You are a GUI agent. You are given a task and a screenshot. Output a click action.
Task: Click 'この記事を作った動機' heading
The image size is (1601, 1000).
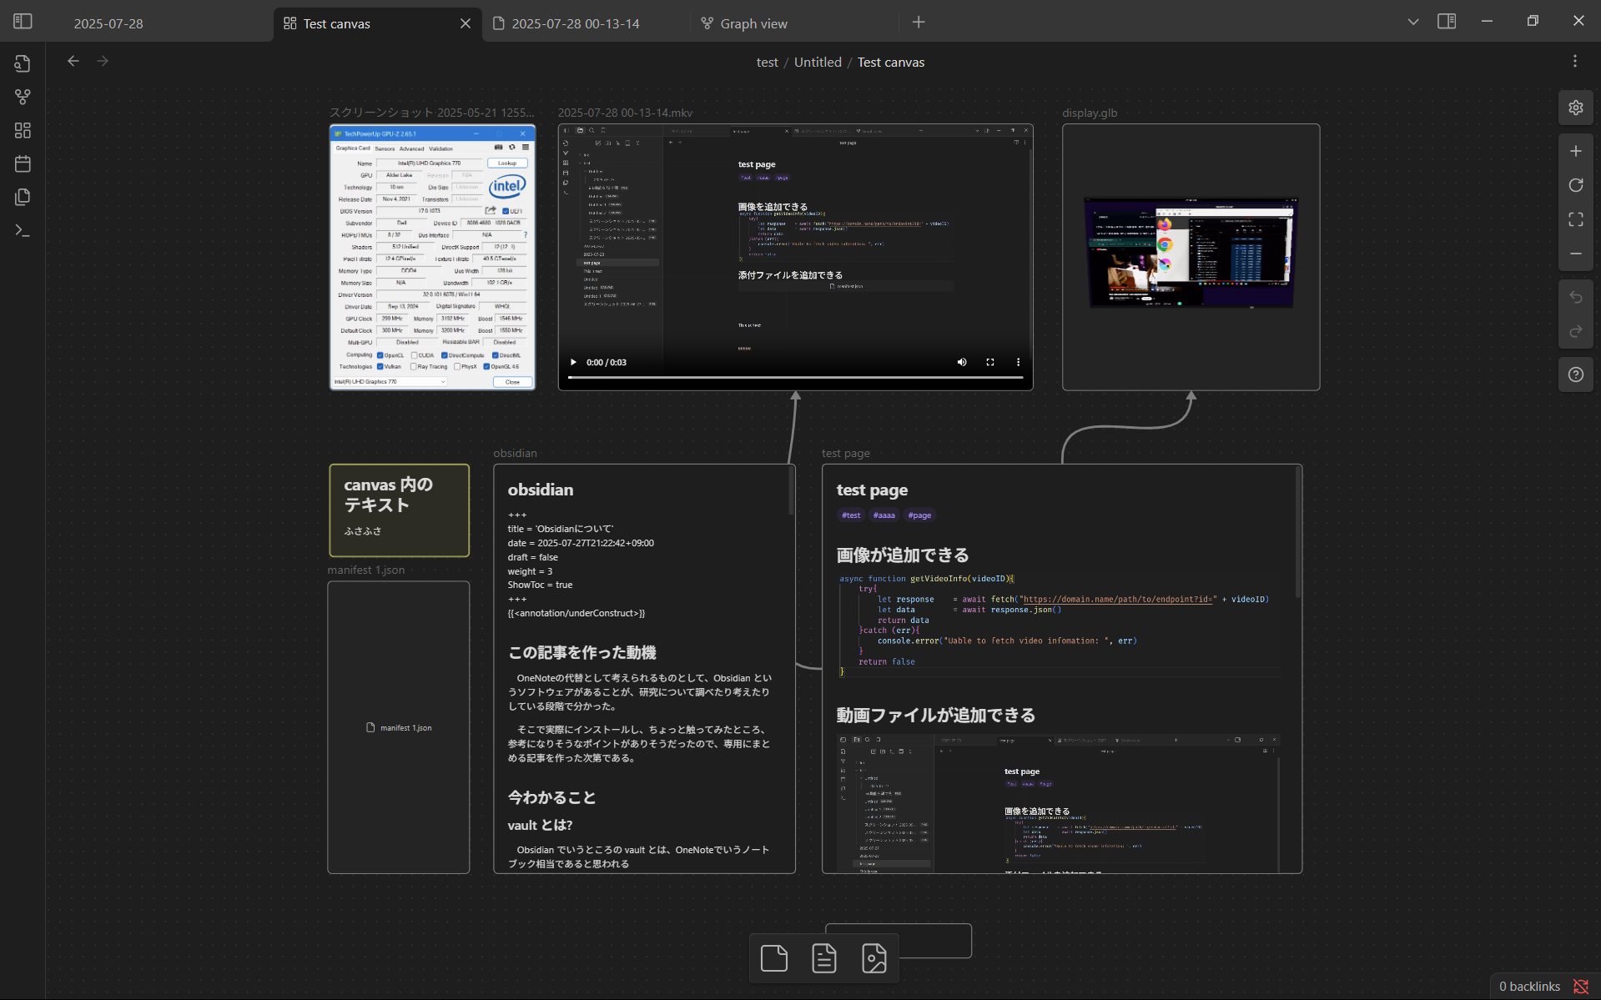[x=581, y=652]
